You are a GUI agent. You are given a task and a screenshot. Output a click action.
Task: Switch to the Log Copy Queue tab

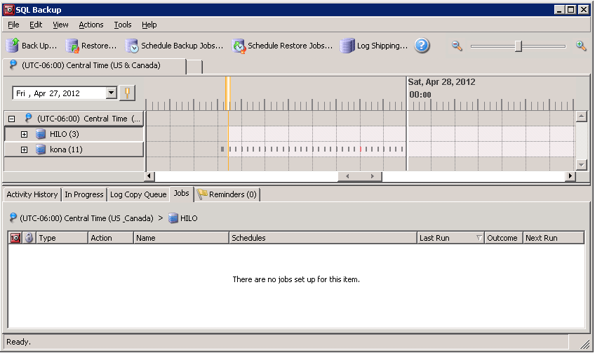tap(138, 194)
